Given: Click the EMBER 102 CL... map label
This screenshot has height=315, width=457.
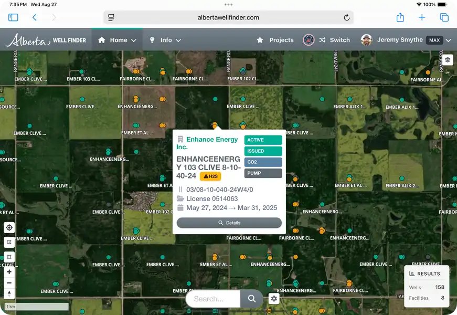Looking at the screenshot, I should pos(244,79).
